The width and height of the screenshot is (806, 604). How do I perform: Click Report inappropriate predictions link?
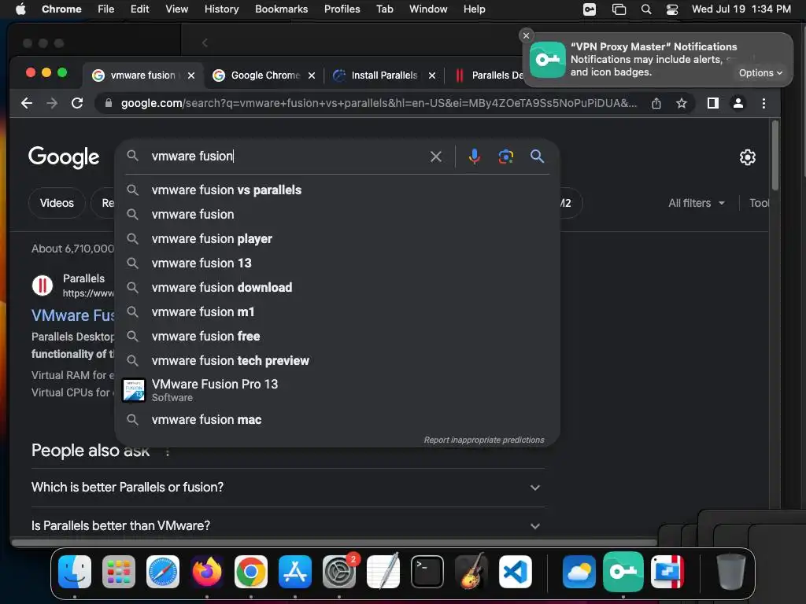point(484,440)
